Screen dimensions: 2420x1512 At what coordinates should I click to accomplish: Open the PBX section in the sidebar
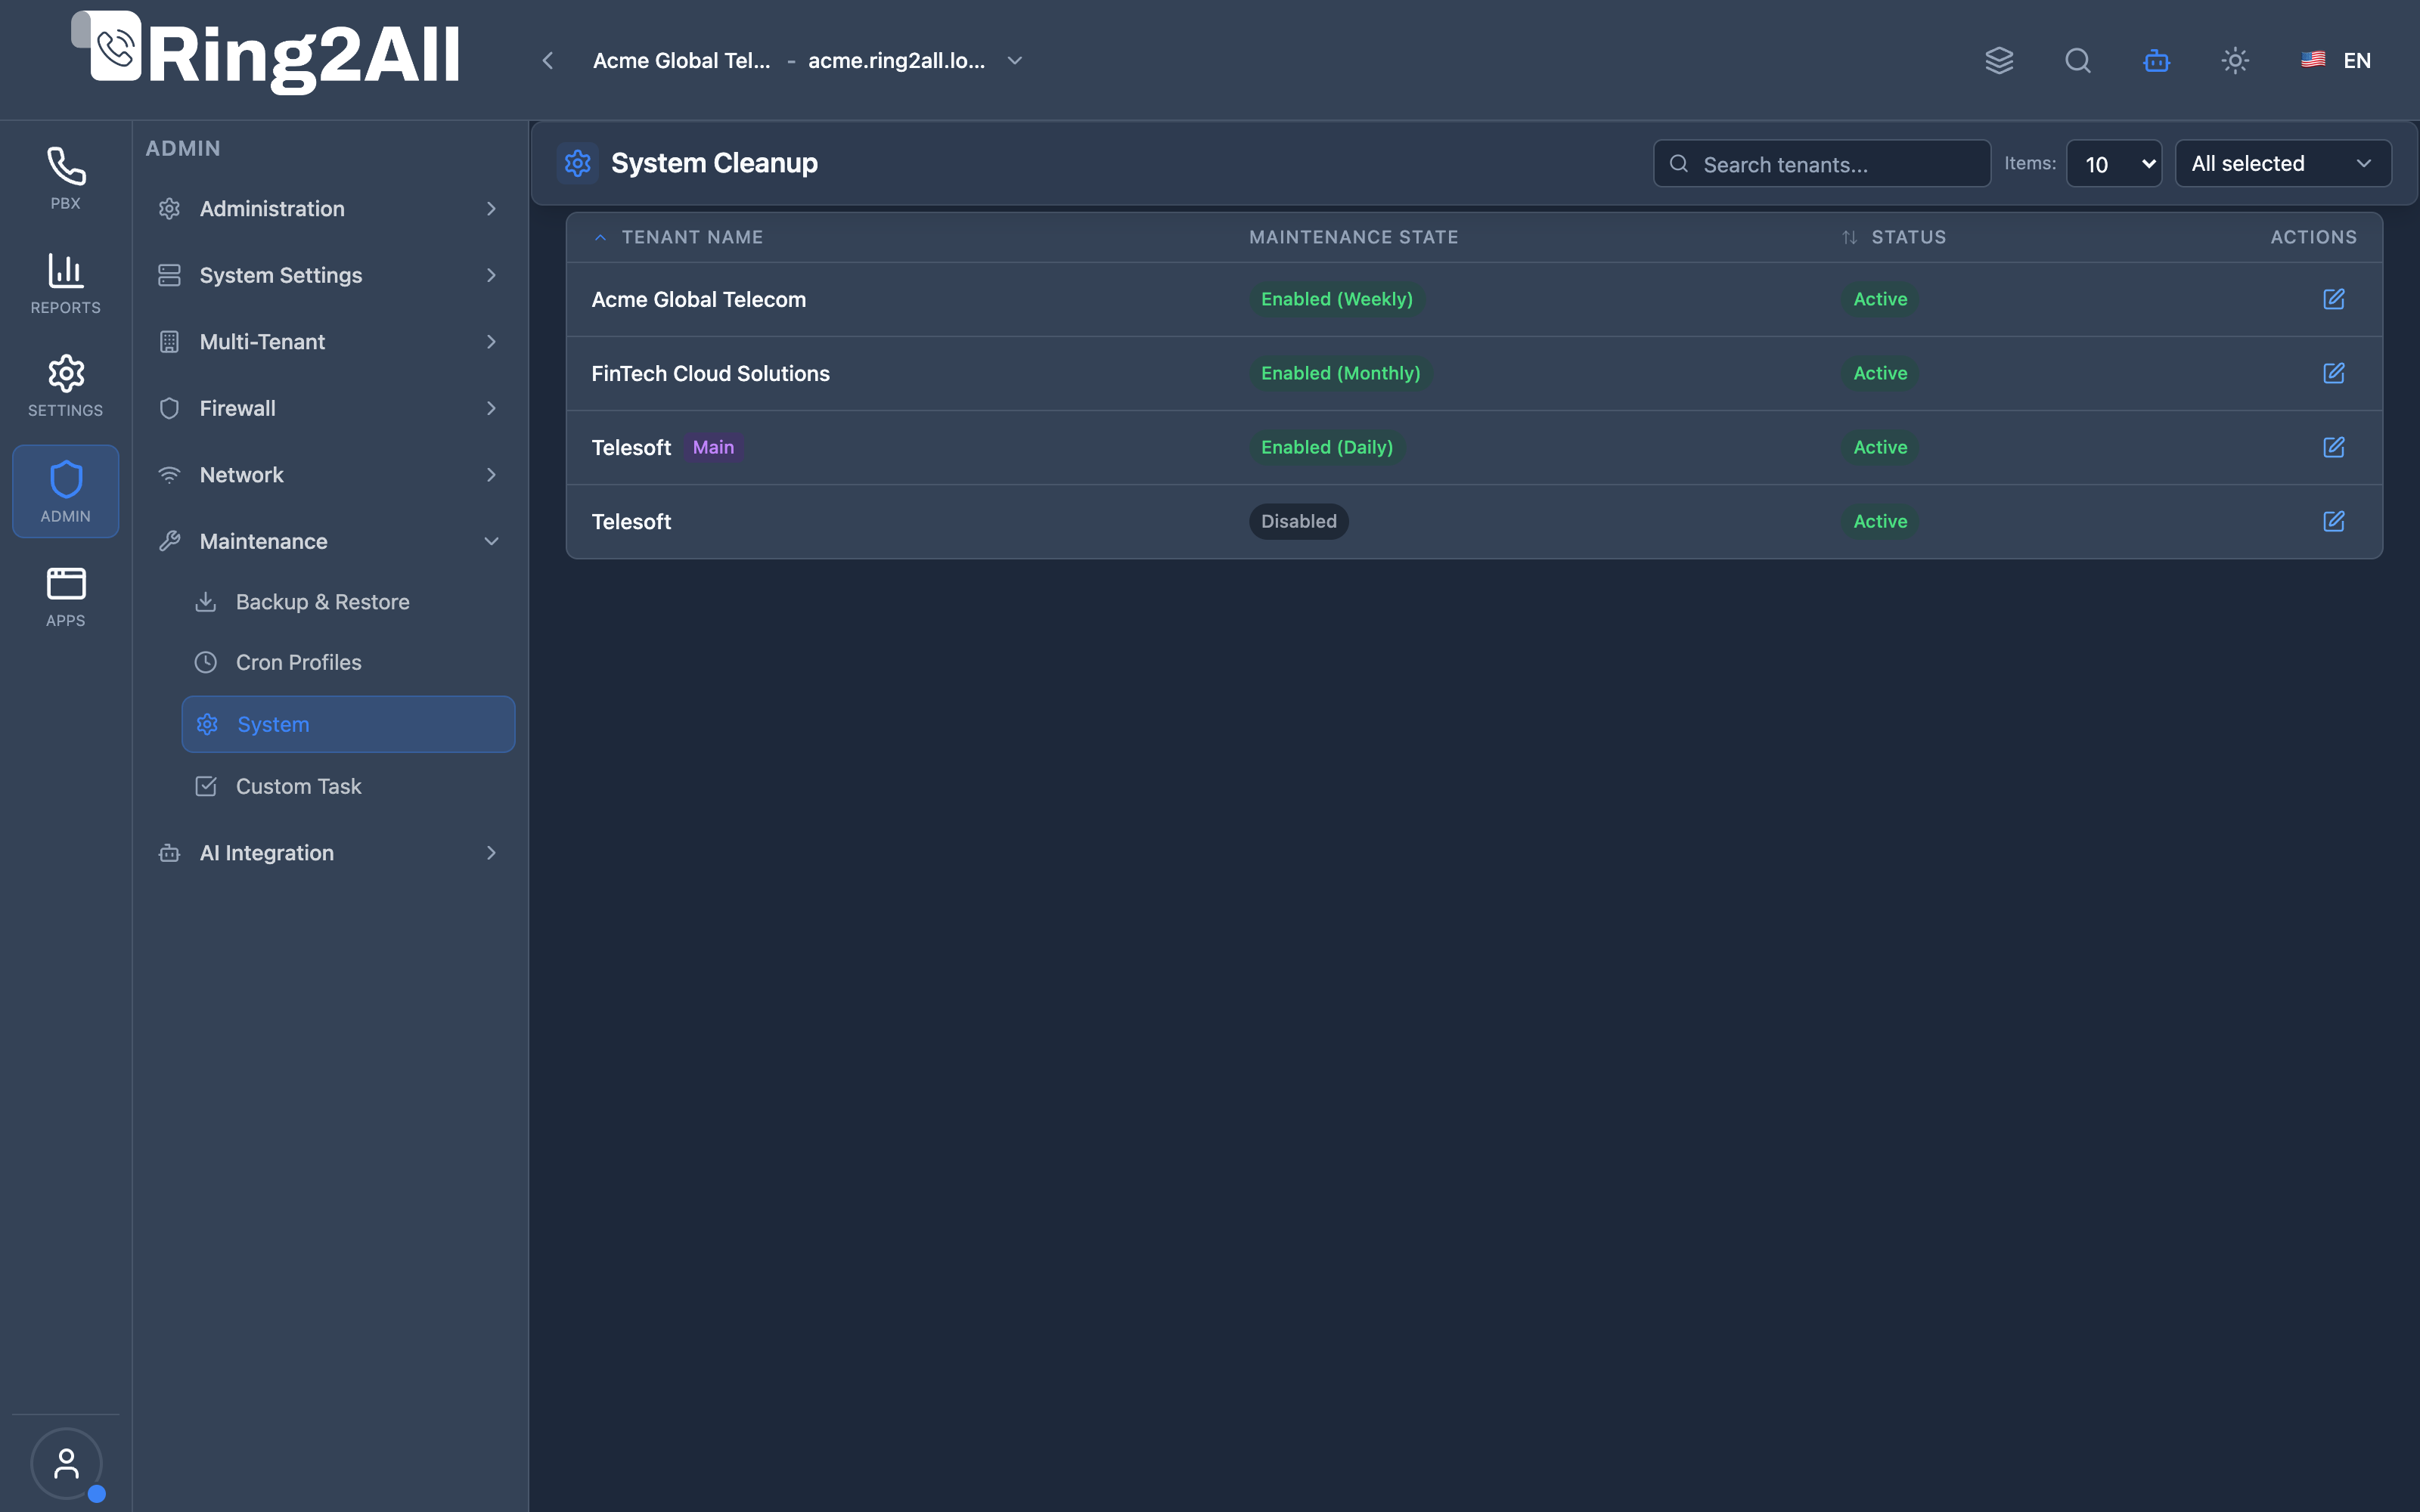[66, 178]
